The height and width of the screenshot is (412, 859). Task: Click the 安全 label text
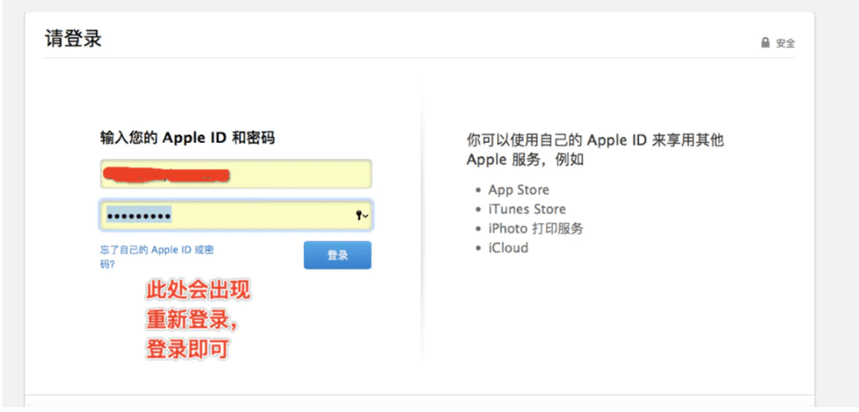785,43
